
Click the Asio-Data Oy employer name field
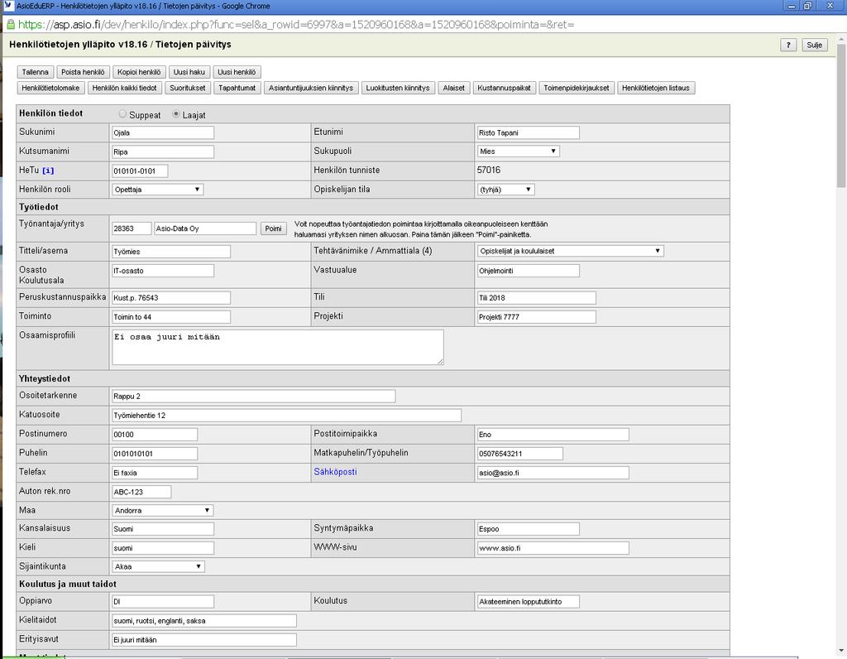coord(205,228)
